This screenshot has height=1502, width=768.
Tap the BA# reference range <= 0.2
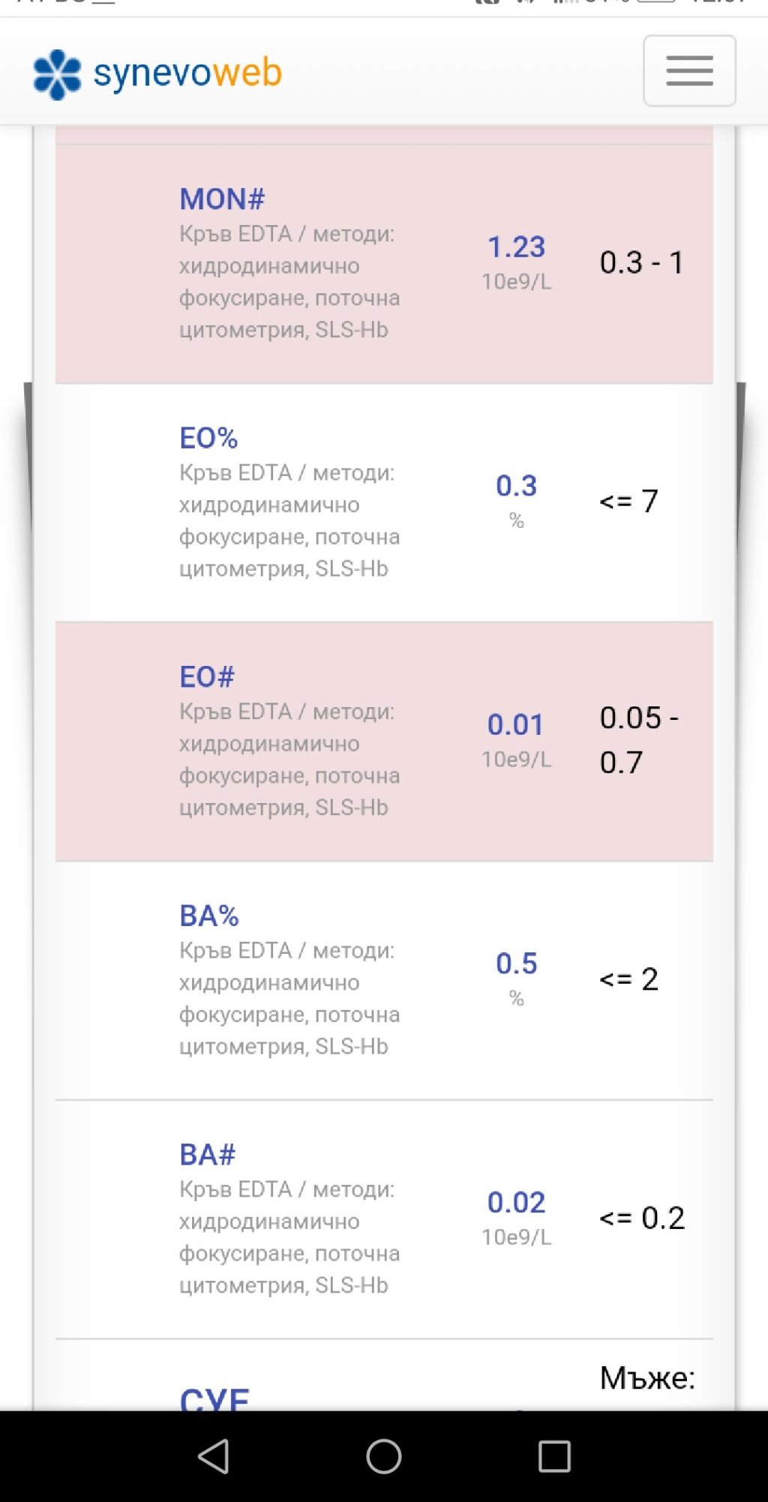[x=641, y=1218]
